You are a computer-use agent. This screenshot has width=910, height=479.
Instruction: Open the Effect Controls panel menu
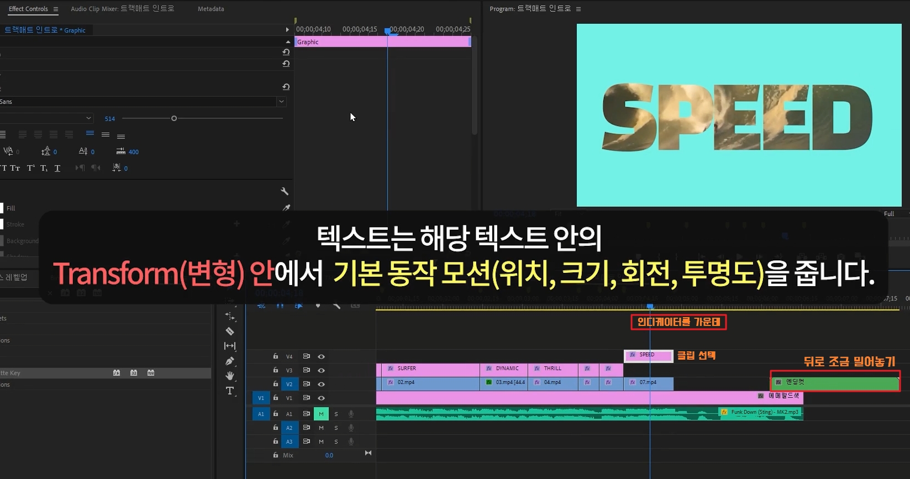tap(56, 9)
